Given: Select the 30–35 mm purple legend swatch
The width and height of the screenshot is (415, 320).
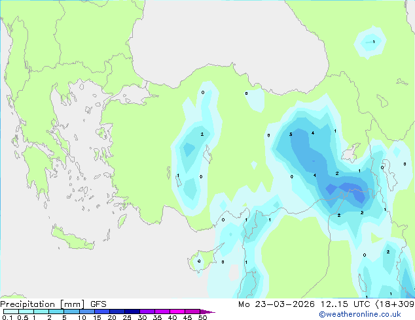Looking at the screenshot, I should [147, 312].
